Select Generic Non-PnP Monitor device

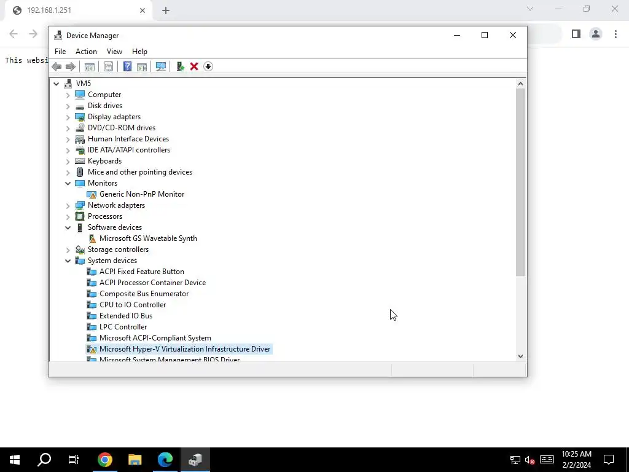coord(142,194)
